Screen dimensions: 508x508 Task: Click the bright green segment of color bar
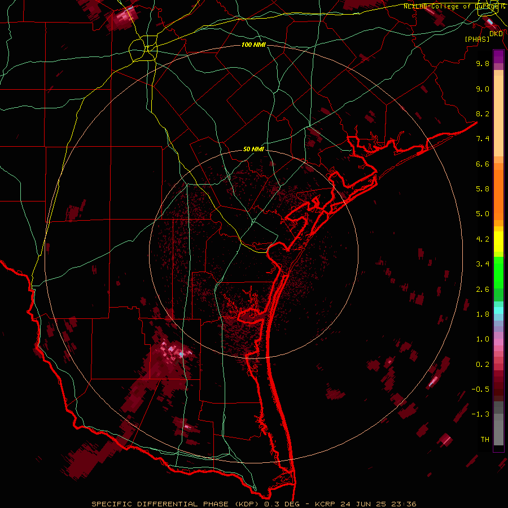[x=498, y=273]
